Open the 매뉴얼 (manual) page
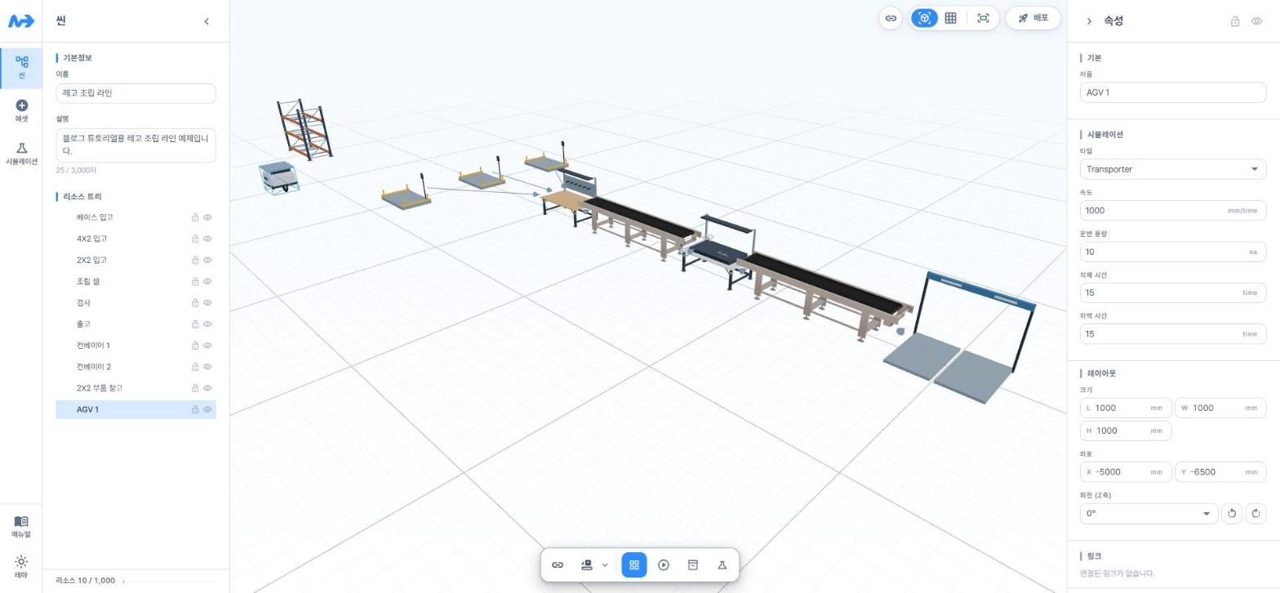The width and height of the screenshot is (1280, 593). tap(21, 527)
